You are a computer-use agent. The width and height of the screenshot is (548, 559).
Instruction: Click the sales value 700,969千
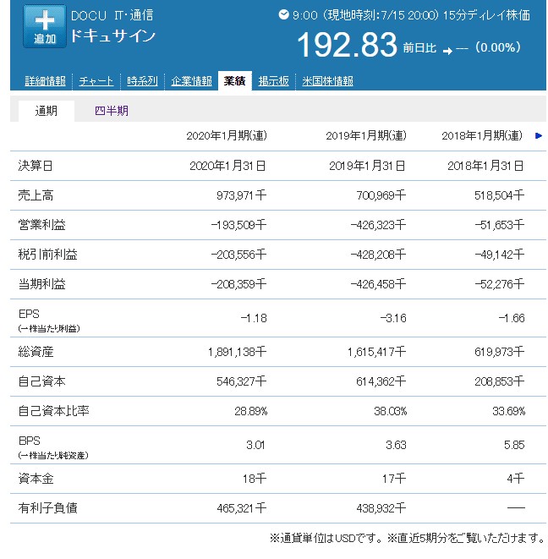pyautogui.click(x=381, y=195)
